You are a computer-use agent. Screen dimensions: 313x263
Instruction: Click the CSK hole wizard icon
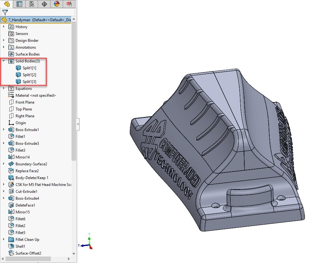tap(11, 185)
